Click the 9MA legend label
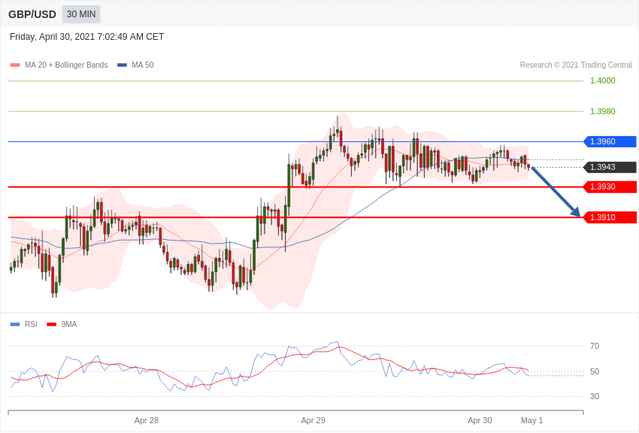639x433 pixels. pyautogui.click(x=69, y=324)
